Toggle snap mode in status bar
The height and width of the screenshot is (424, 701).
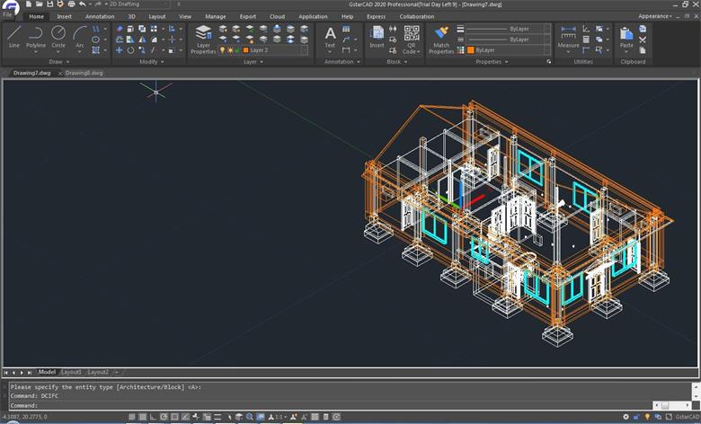131,417
